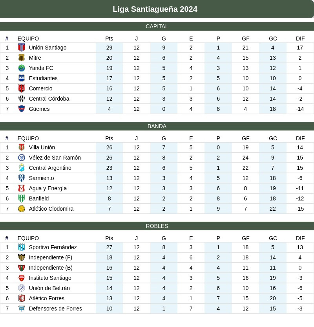This screenshot has width=314, height=327.
Task: Click the Central Argentino club logo
Action: pos(22,168)
